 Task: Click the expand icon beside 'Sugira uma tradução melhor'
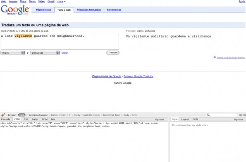215,57
